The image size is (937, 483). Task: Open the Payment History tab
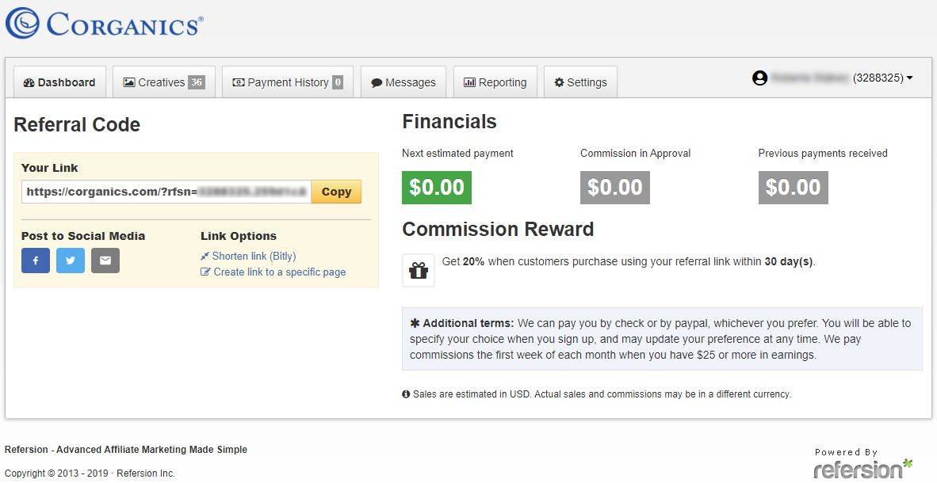tap(288, 82)
